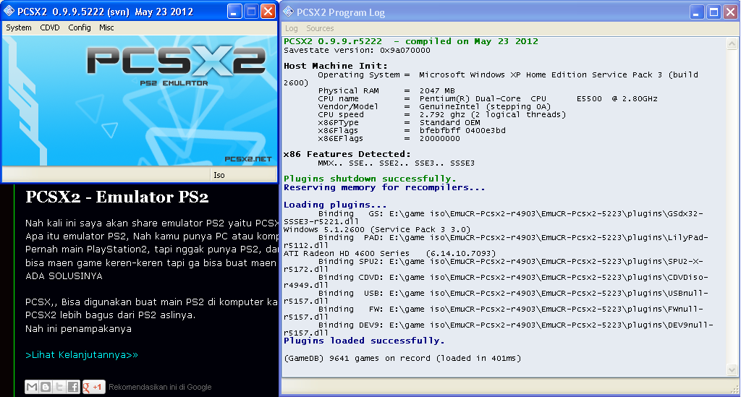Minimize the PCSX2 Program Log window
Screen dimensions: 741x397
pos(697,12)
